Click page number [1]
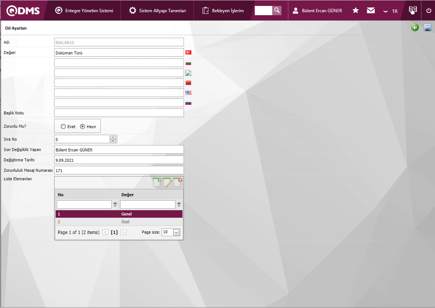The height and width of the screenshot is (308, 435). pos(114,232)
